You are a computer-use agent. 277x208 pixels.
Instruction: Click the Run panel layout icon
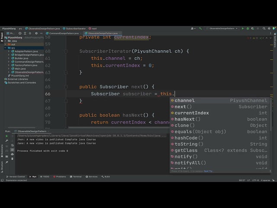tap(7, 156)
